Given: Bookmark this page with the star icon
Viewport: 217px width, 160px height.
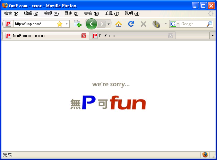Looking at the screenshot, I should pyautogui.click(x=60, y=24).
